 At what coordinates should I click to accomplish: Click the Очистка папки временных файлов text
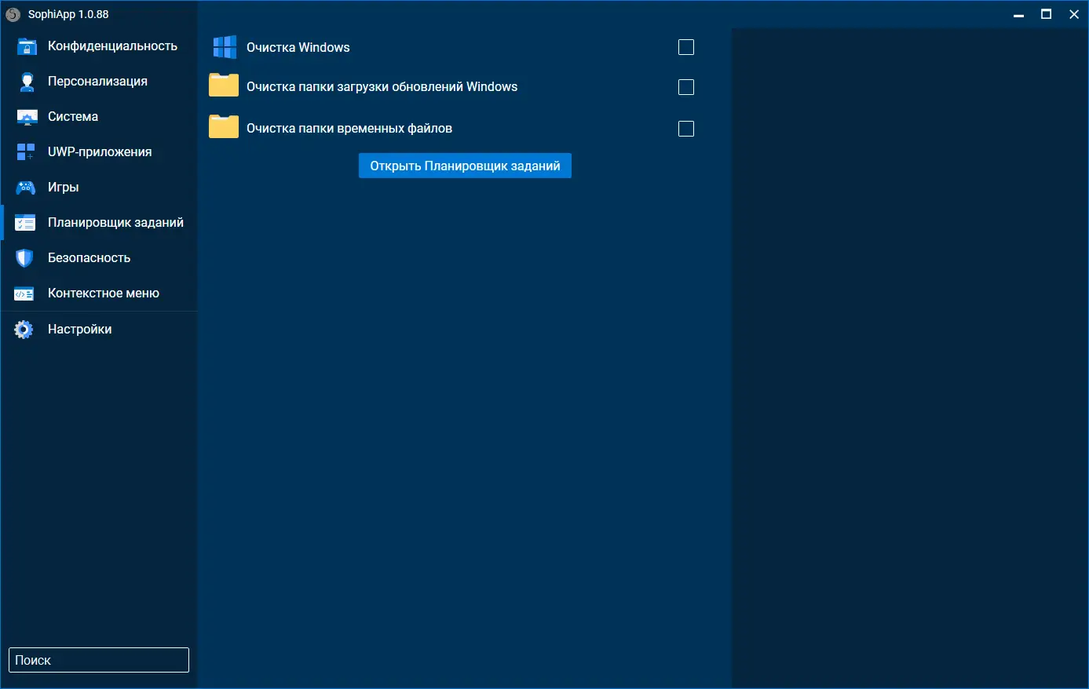(349, 128)
